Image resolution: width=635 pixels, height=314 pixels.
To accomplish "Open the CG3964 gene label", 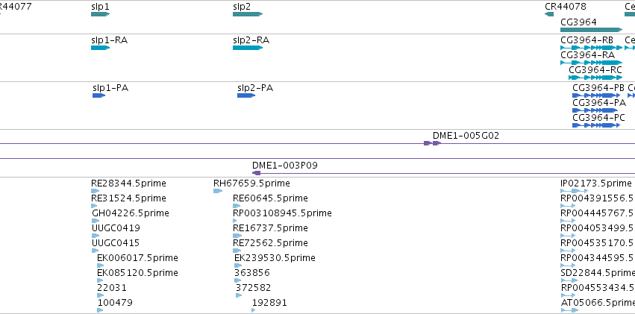I will click(x=578, y=22).
